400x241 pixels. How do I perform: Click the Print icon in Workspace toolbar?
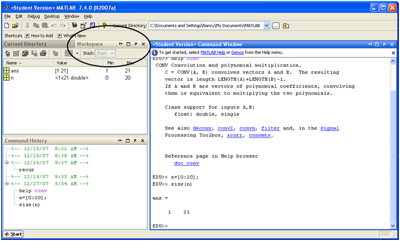tap(43, 53)
